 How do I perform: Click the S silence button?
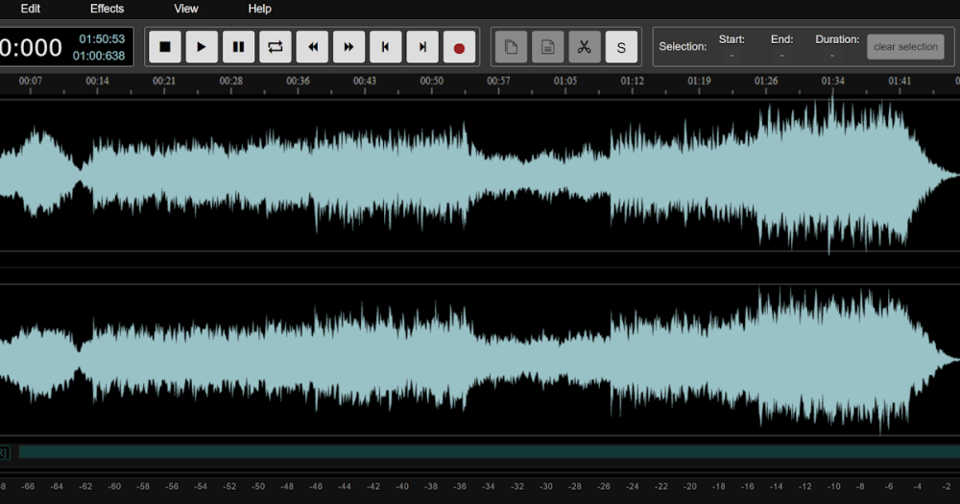621,47
